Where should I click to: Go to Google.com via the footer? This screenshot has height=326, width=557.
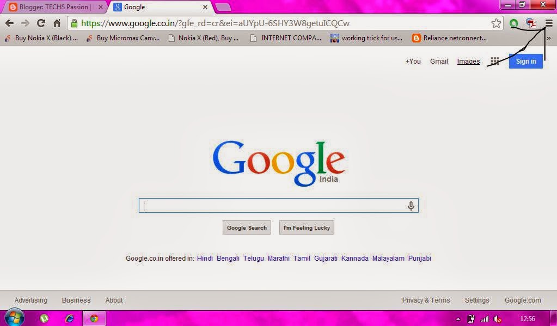pos(523,300)
